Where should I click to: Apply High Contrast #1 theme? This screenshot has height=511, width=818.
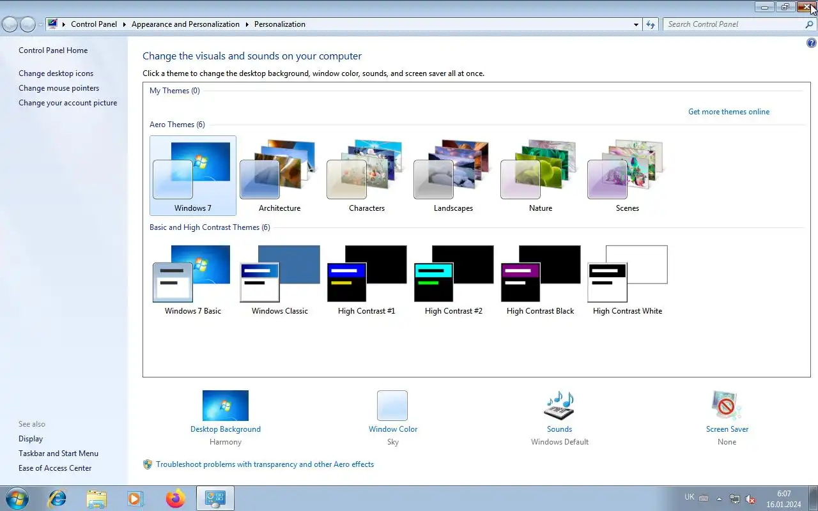367,280
